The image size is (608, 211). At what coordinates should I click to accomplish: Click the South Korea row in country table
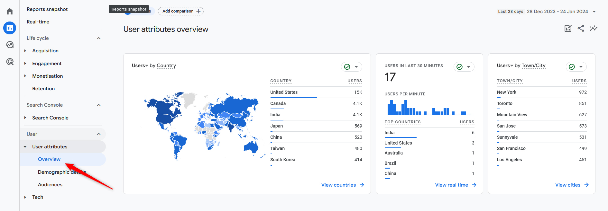pyautogui.click(x=316, y=160)
